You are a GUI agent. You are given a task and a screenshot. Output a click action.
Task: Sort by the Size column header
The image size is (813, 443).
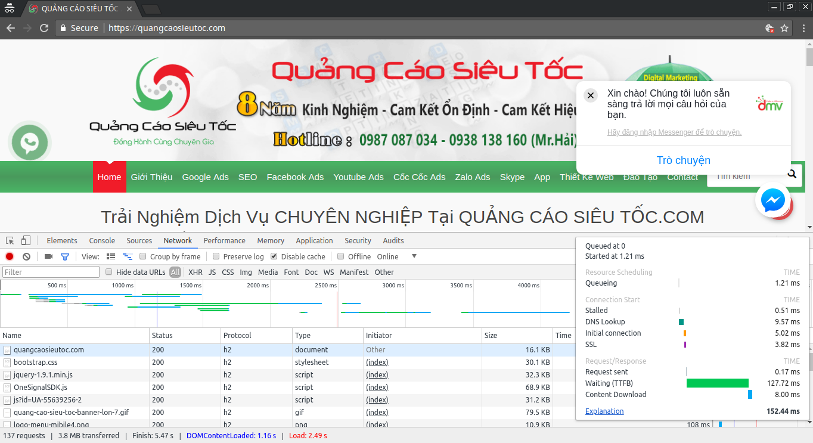(517, 336)
